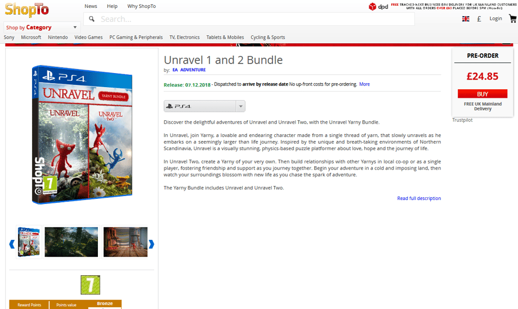Select the forest screenshot thumbnail

point(72,242)
